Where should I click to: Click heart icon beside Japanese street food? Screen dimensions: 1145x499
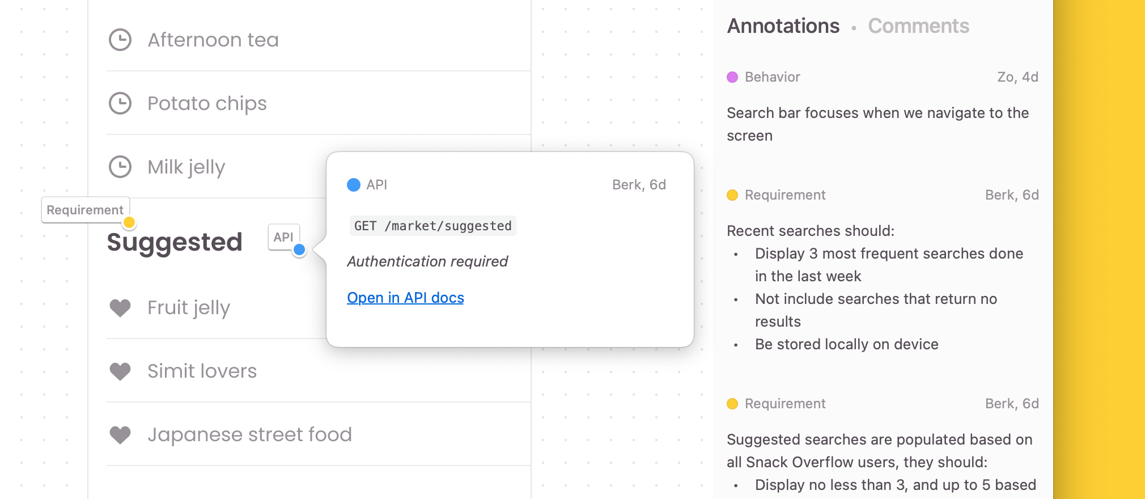(120, 434)
